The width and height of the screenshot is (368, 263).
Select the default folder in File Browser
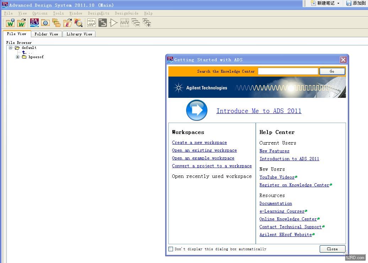(x=29, y=48)
